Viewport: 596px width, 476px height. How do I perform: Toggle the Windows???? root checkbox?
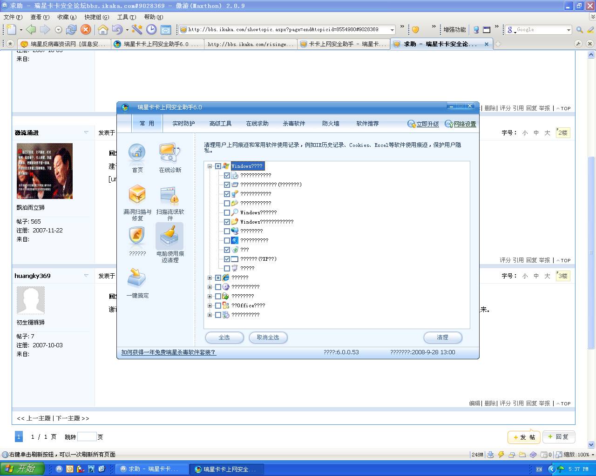click(218, 166)
